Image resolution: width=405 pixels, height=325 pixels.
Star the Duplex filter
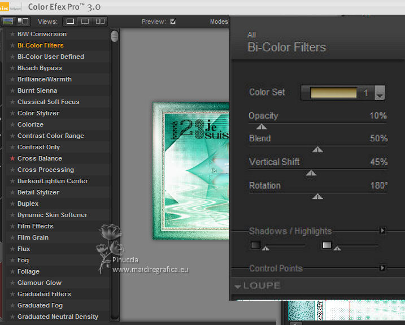[12, 203]
